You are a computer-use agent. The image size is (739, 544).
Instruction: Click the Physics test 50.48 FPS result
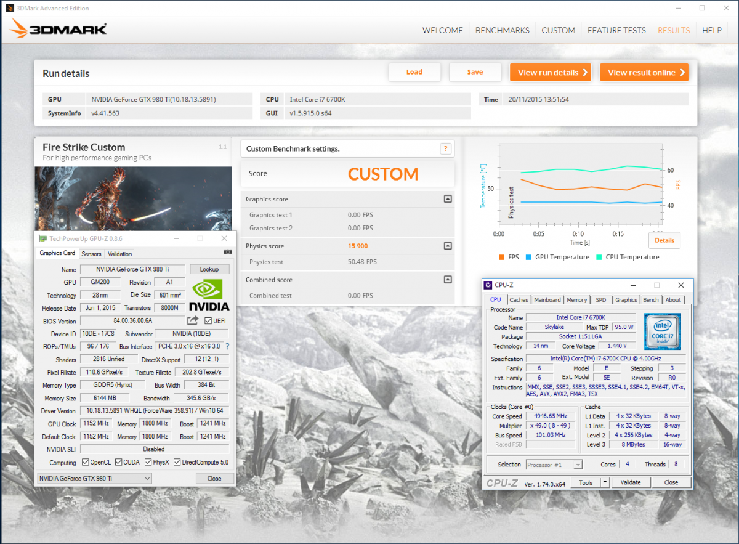click(x=362, y=262)
